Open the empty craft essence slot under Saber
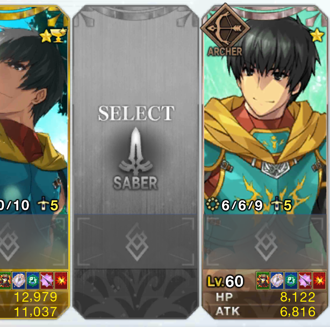Screen dimensions: 330x327 click(136, 242)
